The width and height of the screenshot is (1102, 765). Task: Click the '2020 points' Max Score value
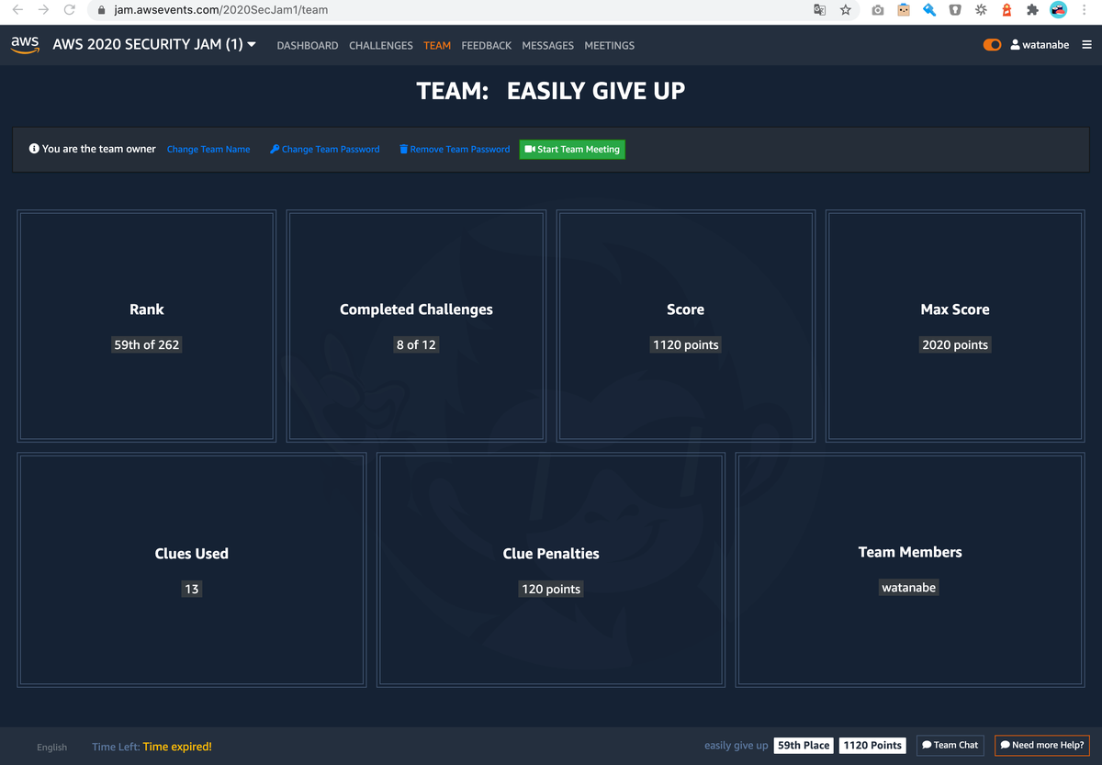[x=955, y=345]
